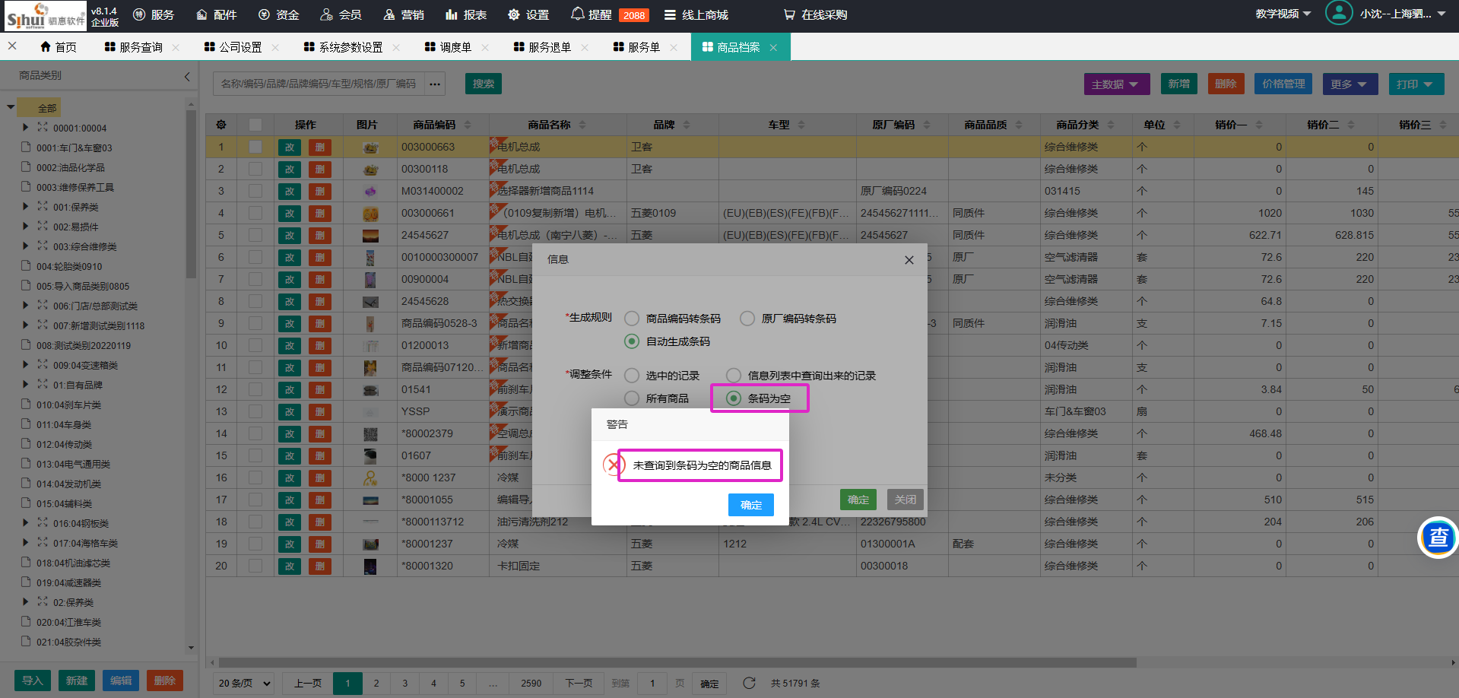The width and height of the screenshot is (1459, 698).
Task: Select 原厂编码转条码 radio option
Action: pyautogui.click(x=747, y=319)
